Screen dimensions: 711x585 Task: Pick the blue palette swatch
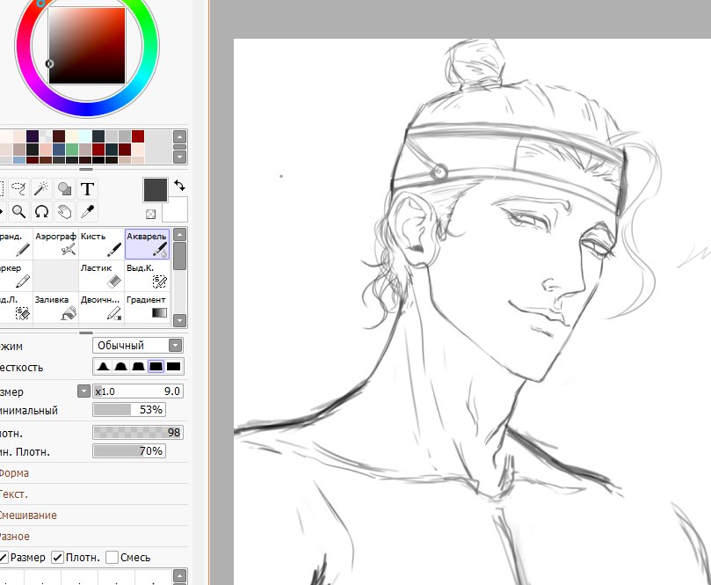[x=59, y=150]
